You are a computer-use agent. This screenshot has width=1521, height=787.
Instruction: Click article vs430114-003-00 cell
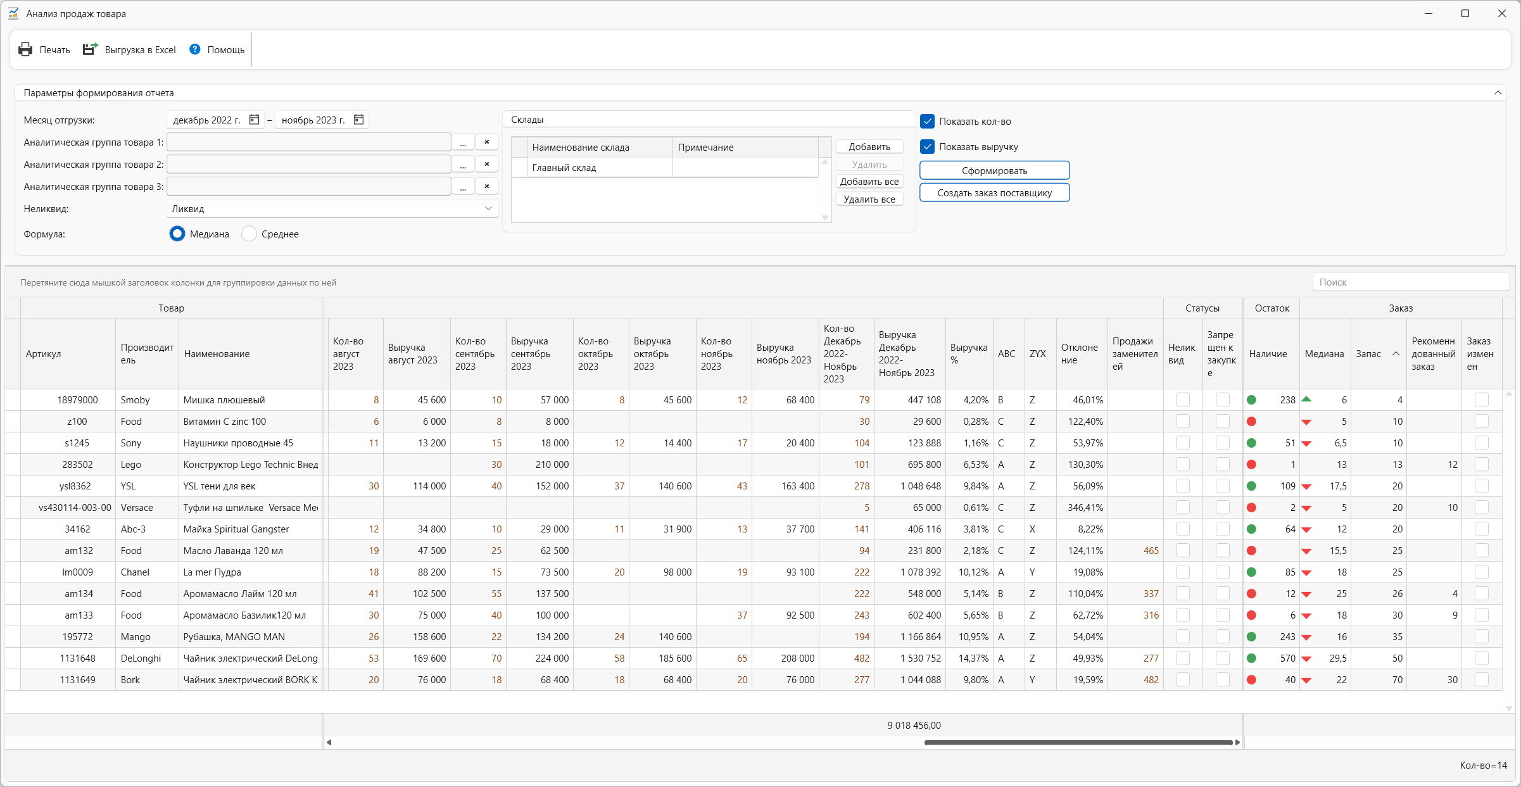[x=68, y=508]
